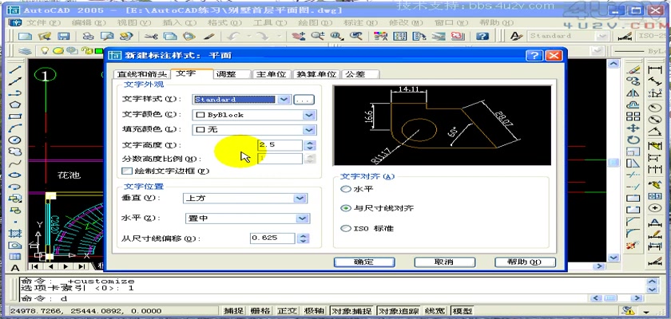Open the fill color dropdown
The width and height of the screenshot is (671, 319).
click(x=309, y=130)
